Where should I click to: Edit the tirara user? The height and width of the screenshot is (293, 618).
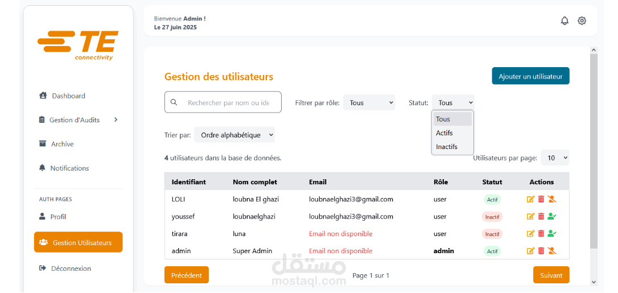(x=530, y=233)
